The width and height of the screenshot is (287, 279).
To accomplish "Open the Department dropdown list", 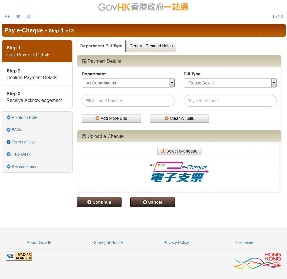I will click(x=128, y=83).
